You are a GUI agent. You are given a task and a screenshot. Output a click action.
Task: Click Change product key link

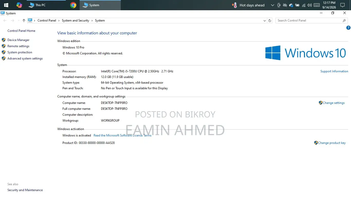pos(332,143)
